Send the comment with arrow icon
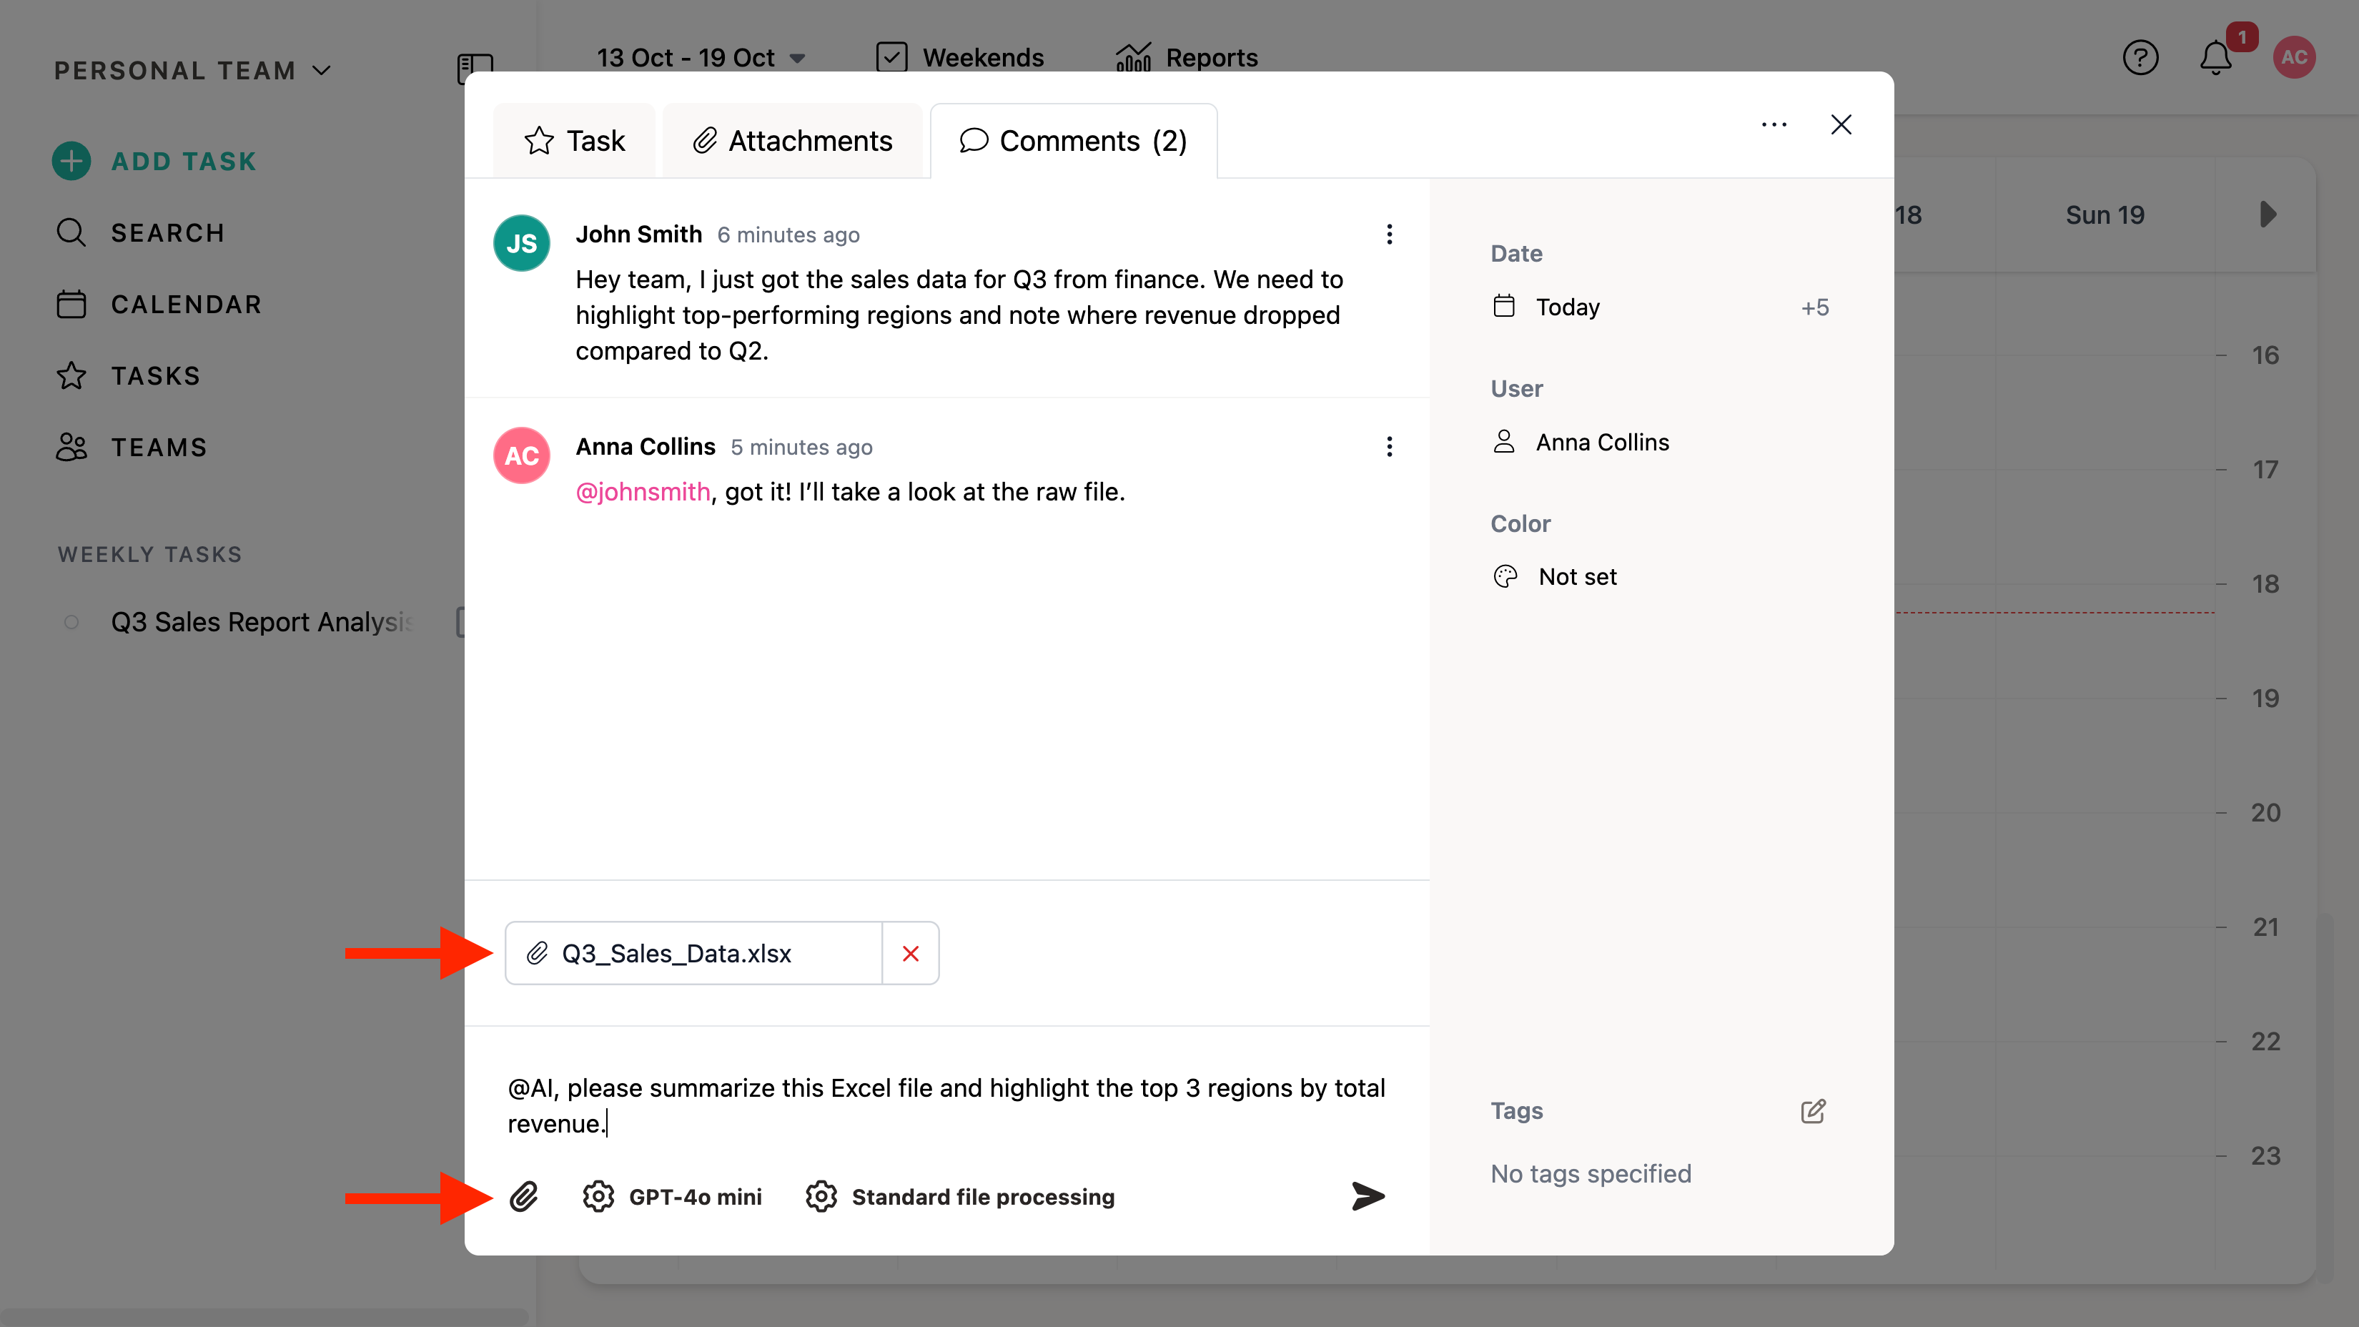 point(1368,1196)
